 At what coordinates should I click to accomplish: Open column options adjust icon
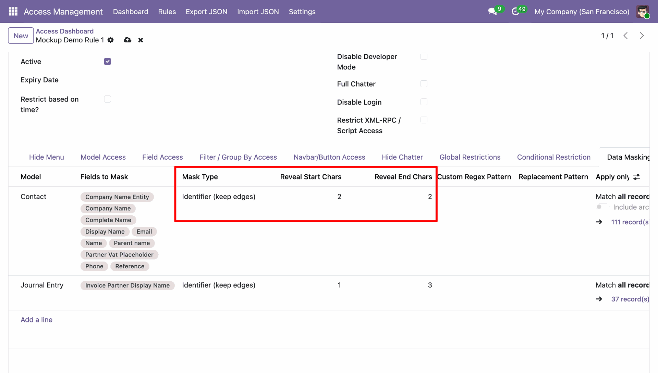[x=636, y=177]
